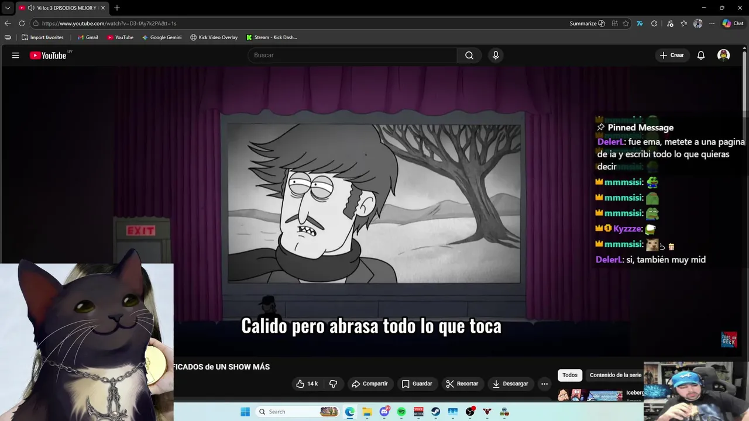Open the Extensions puzzle icon

tap(654, 23)
